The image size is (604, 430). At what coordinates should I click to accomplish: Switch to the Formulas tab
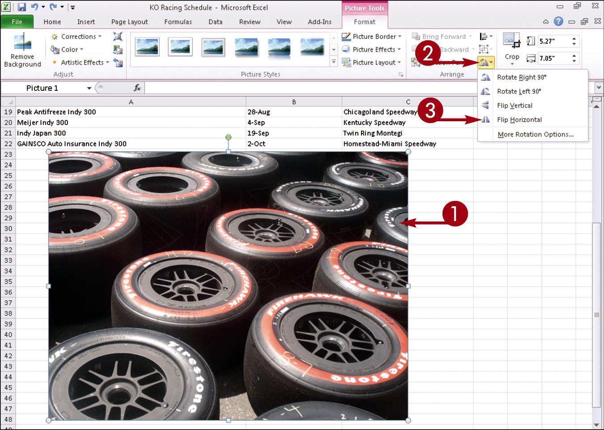coord(178,22)
